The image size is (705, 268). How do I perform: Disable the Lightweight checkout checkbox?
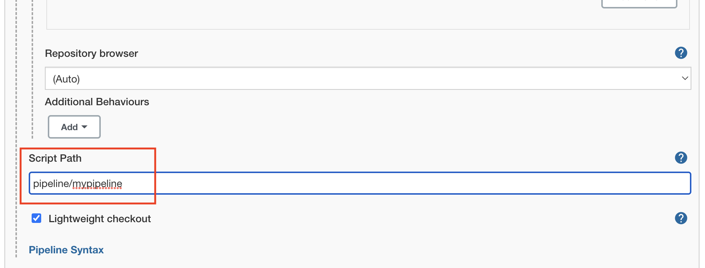pyautogui.click(x=36, y=219)
